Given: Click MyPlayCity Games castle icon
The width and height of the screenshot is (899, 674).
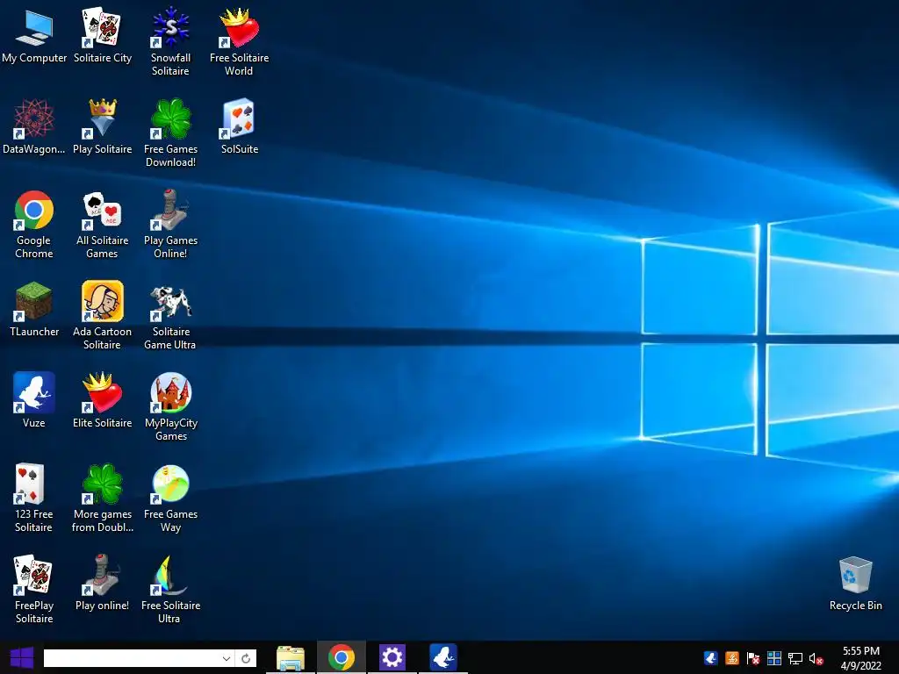Looking at the screenshot, I should point(171,392).
